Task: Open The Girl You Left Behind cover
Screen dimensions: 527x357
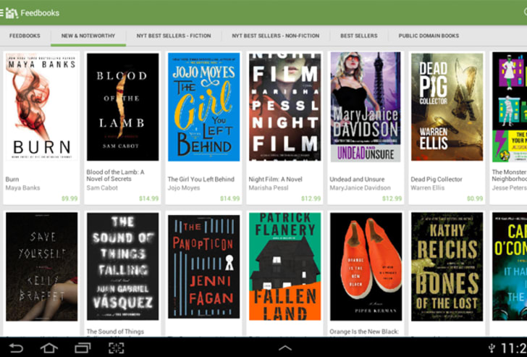Action: (x=204, y=106)
